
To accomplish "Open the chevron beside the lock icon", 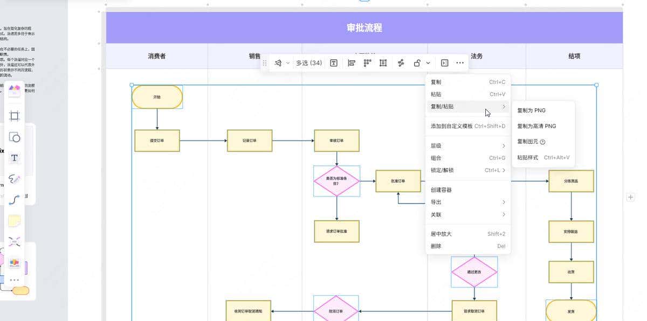I will pos(428,63).
